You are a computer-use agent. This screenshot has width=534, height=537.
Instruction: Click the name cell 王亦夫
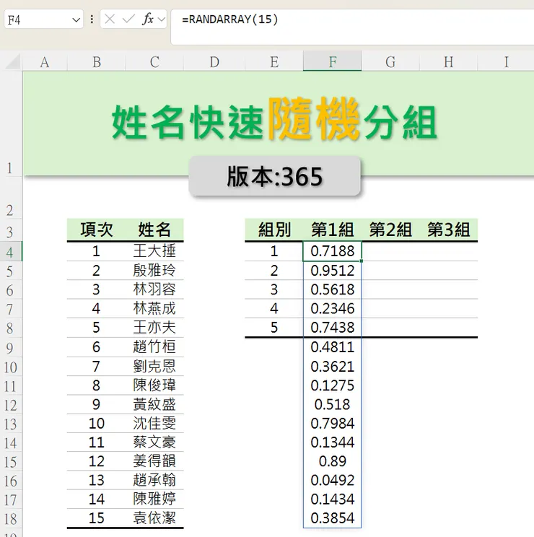pyautogui.click(x=154, y=328)
